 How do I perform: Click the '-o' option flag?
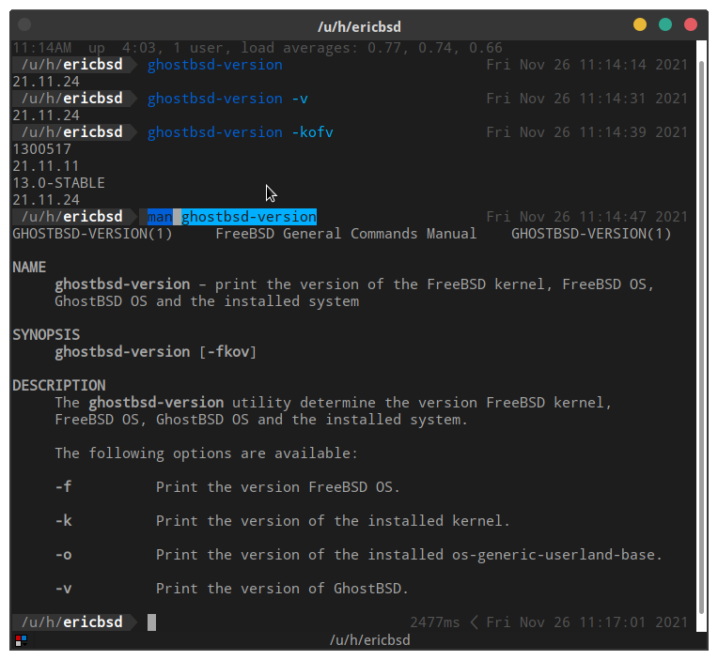pos(63,555)
